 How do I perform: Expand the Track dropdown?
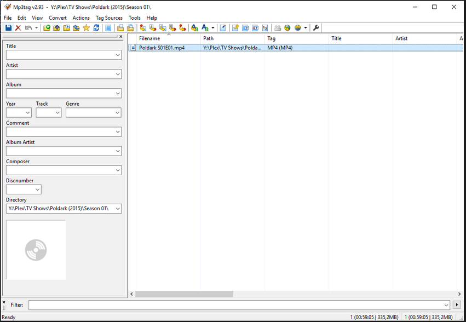click(57, 113)
